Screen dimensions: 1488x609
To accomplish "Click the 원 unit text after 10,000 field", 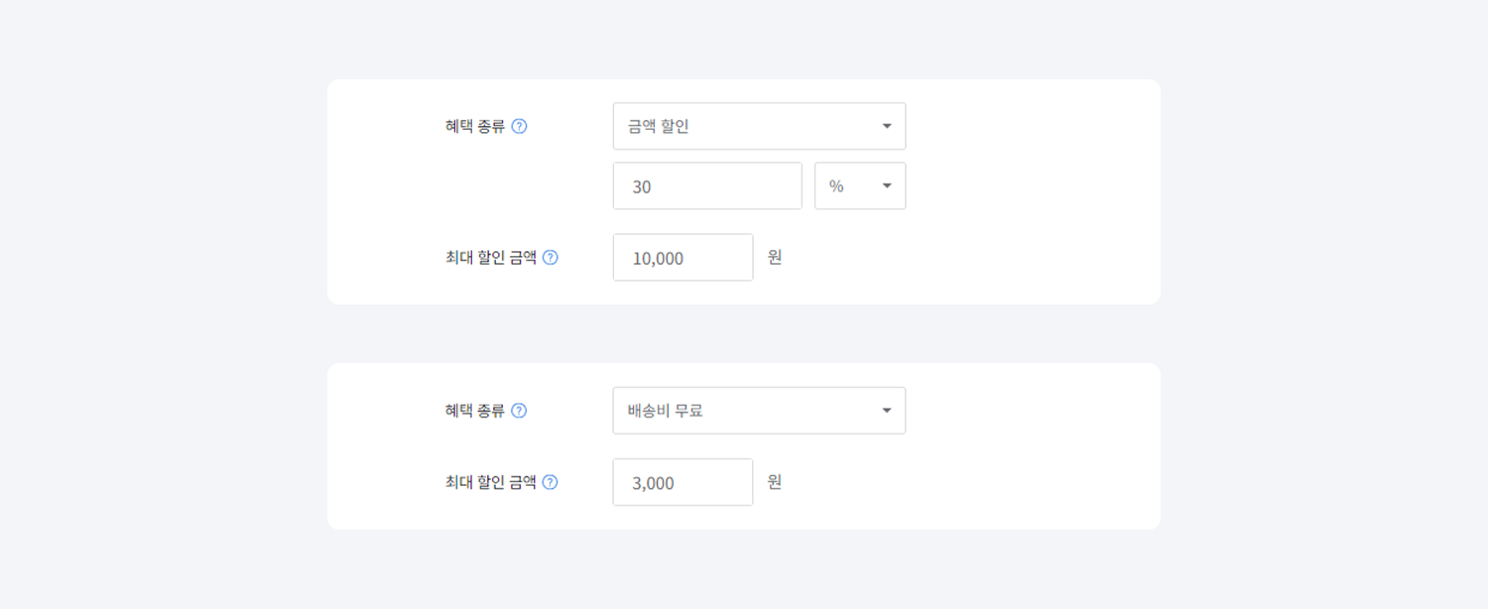I will 775,258.
